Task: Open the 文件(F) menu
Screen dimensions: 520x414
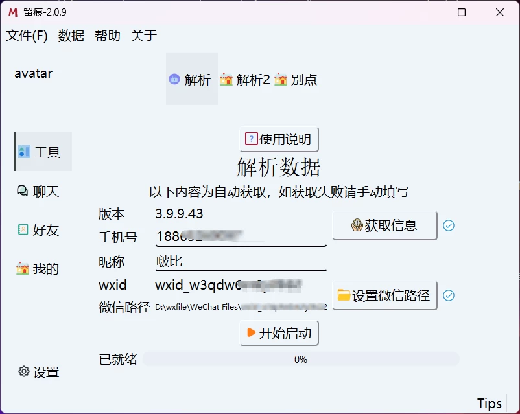Action: (27, 36)
